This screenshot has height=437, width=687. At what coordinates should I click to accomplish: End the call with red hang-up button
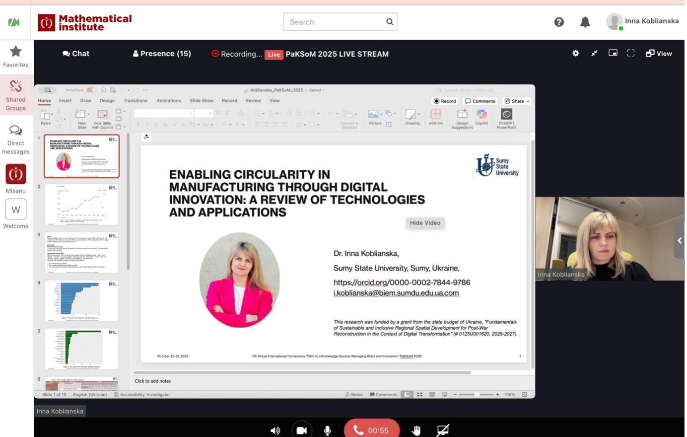pos(371,430)
